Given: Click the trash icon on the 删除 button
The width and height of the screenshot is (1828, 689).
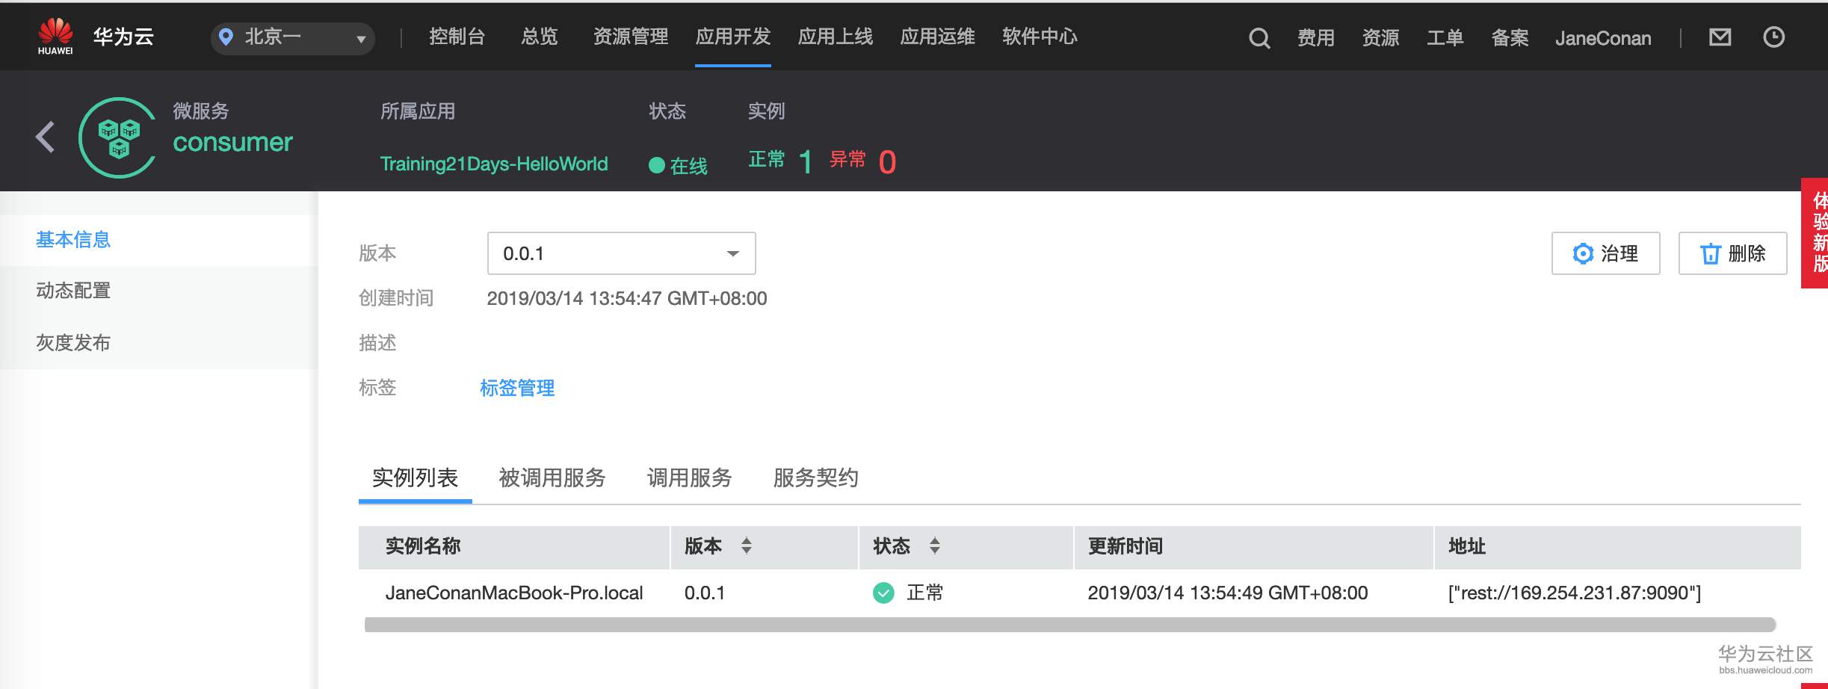Looking at the screenshot, I should pos(1709,253).
